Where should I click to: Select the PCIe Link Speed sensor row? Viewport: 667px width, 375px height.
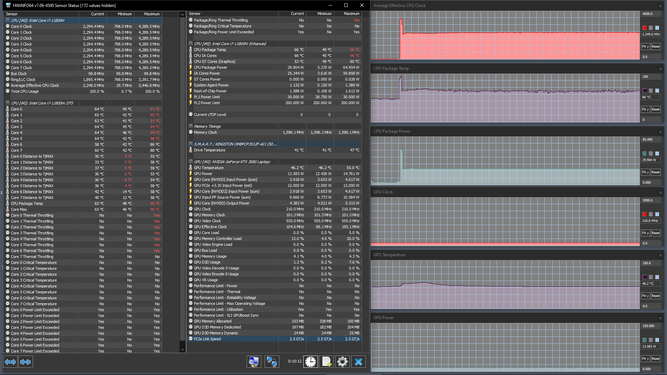coord(207,339)
